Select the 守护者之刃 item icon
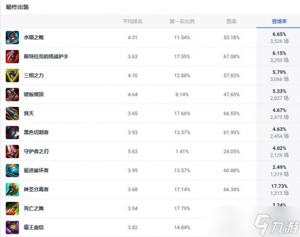Image resolution: width=300 pixels, height=237 pixels. click(12, 151)
